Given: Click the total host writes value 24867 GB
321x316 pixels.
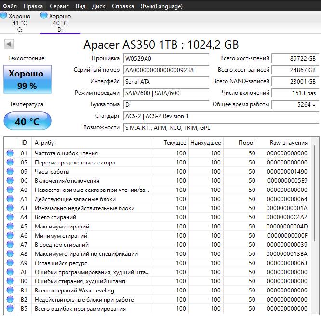Looking at the screenshot, I should point(295,70).
